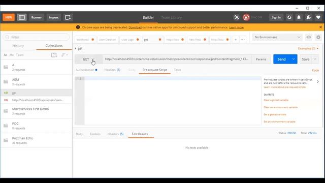
Task: Switch to User Login request tab
Action: pos(130,40)
